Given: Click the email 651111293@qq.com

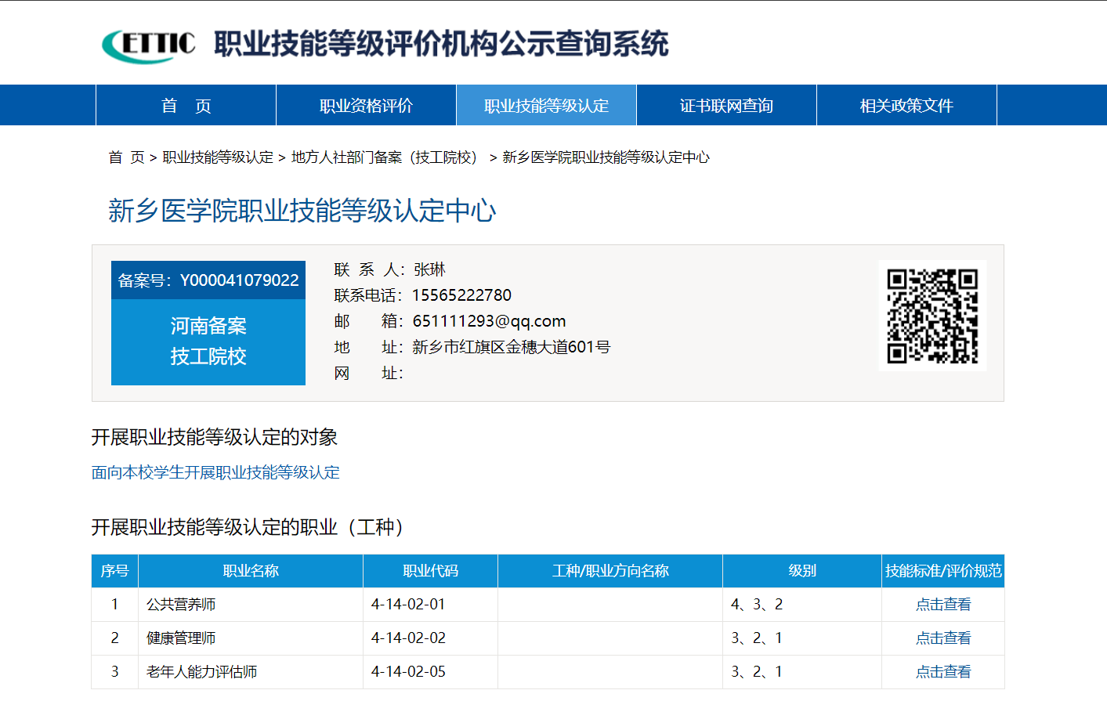Looking at the screenshot, I should click(489, 321).
